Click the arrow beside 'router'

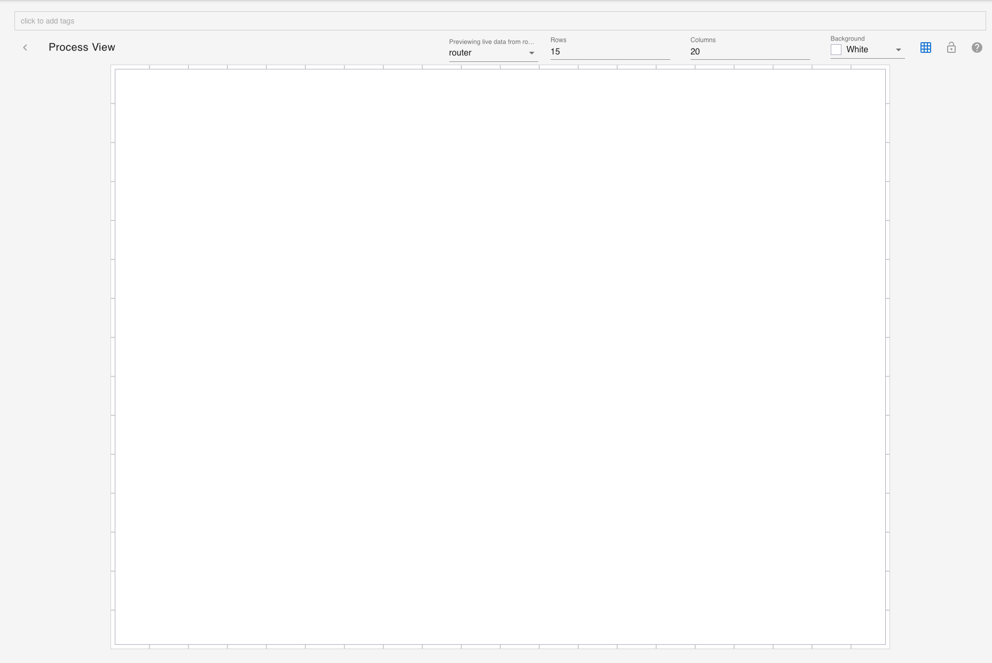(x=532, y=53)
